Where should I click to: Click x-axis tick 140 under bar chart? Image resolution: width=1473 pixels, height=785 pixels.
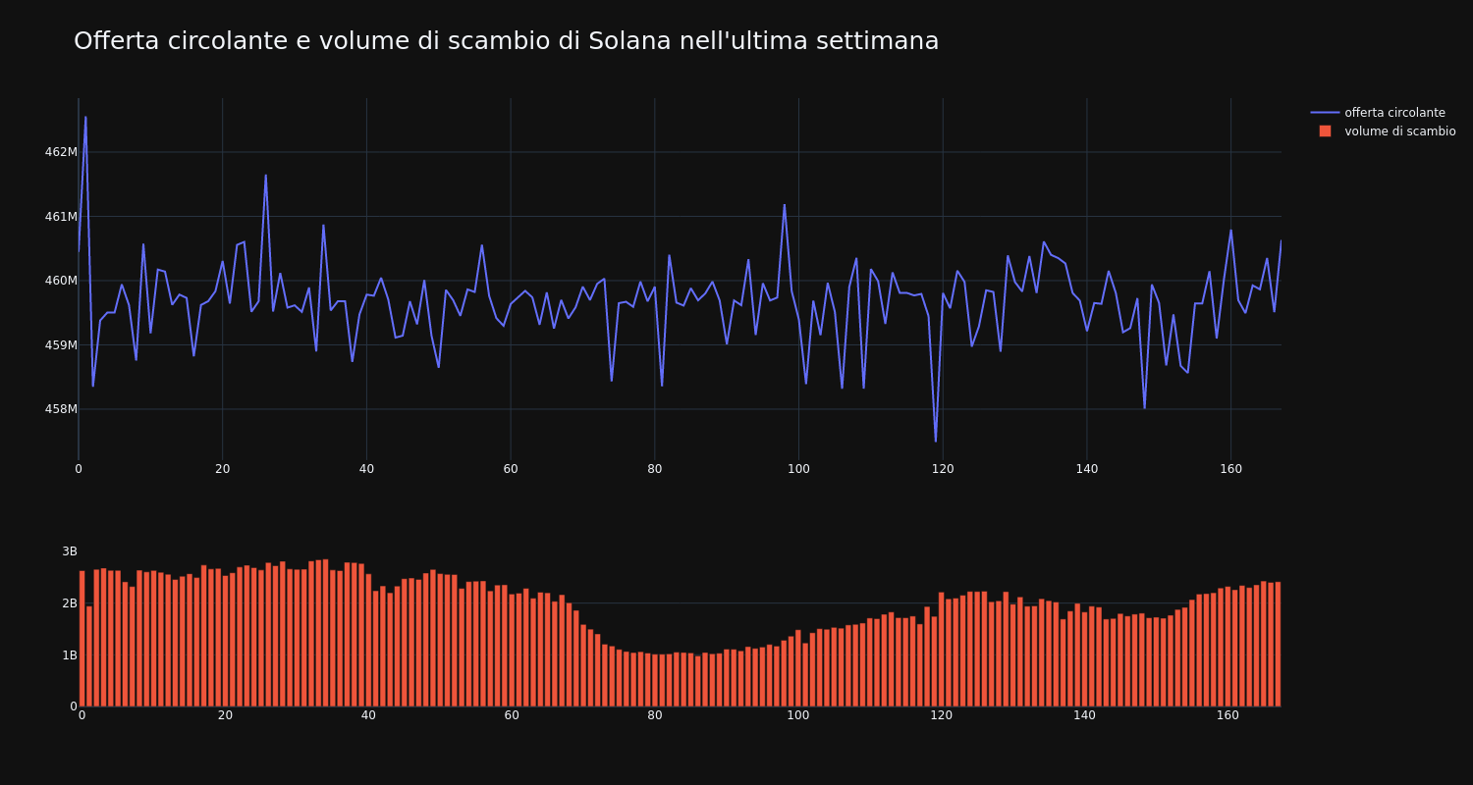click(x=1085, y=715)
